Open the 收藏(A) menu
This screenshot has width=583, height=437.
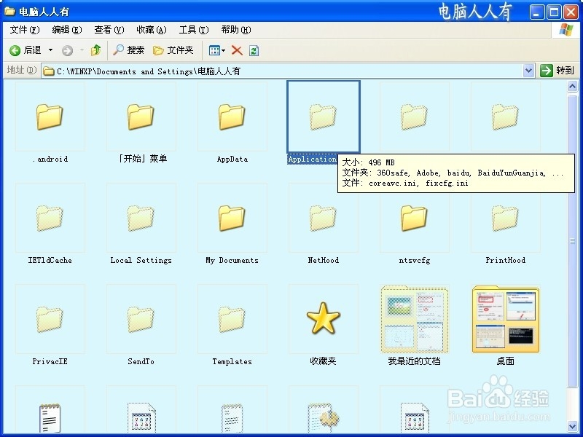pyautogui.click(x=152, y=30)
